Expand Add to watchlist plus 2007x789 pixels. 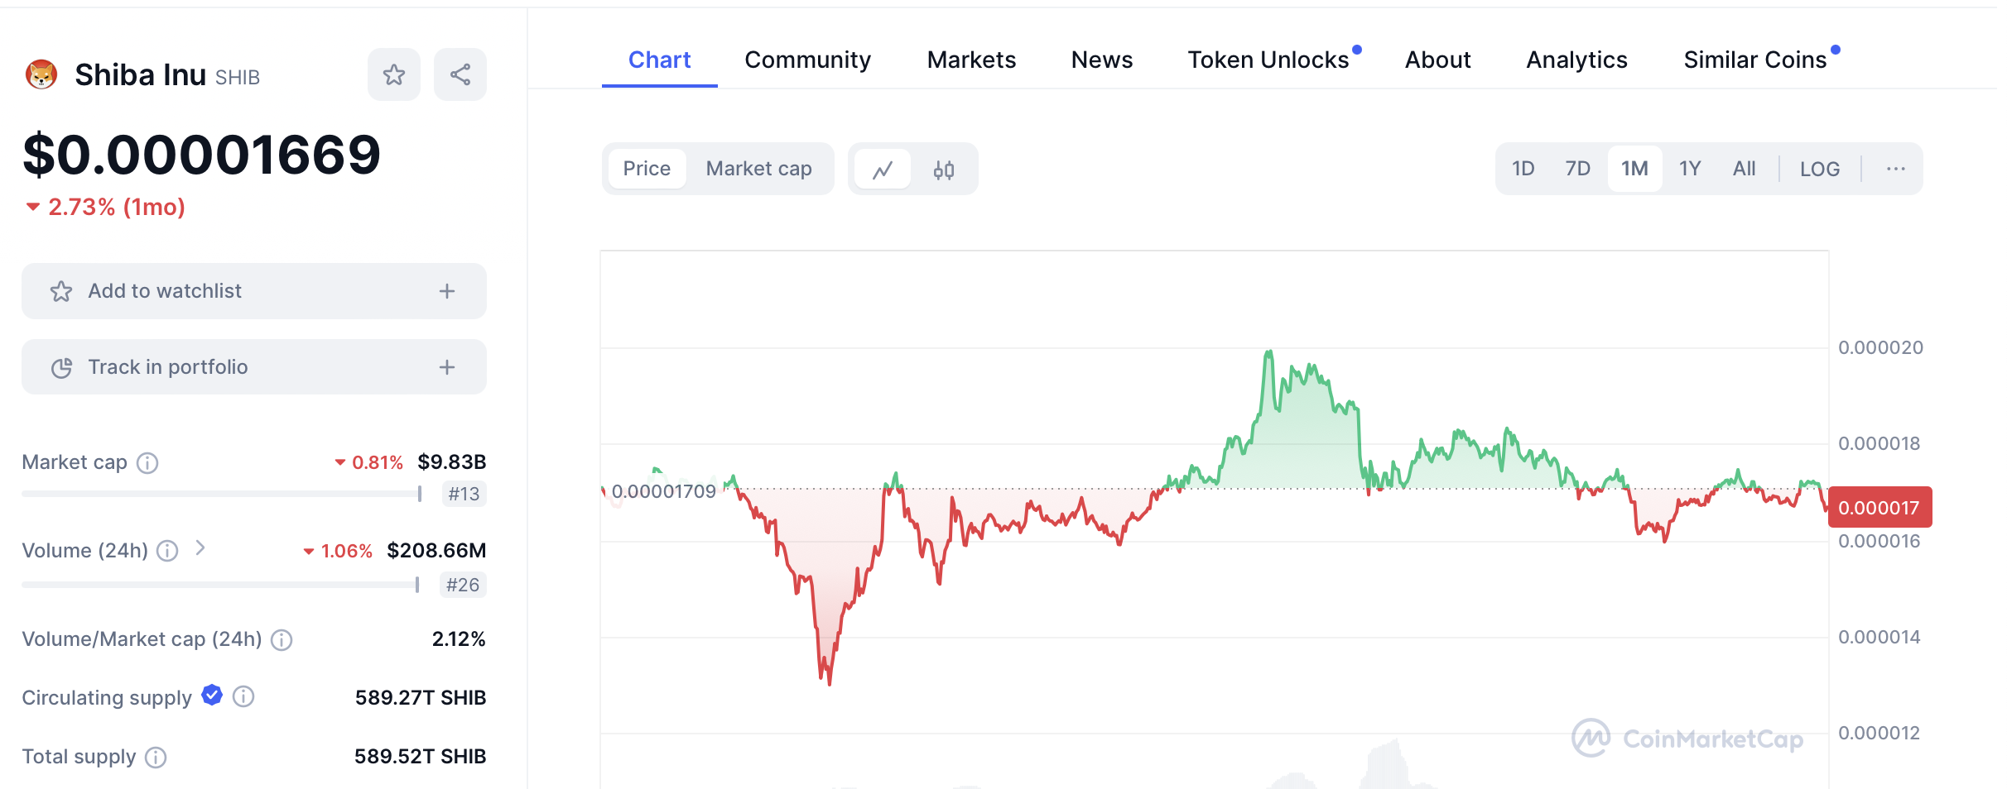[x=447, y=291]
